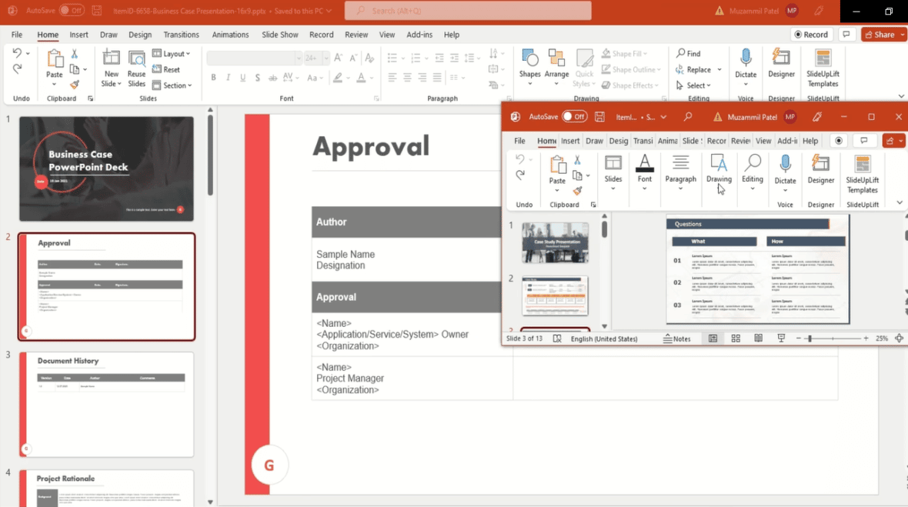
Task: Toggle italic formatting in the Font group
Action: coord(227,77)
